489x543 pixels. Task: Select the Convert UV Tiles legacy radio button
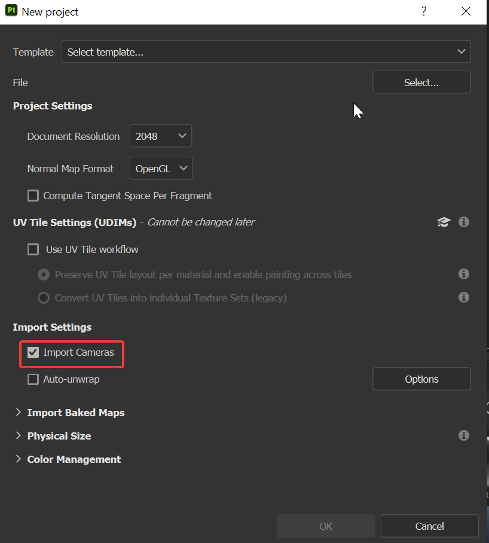[x=43, y=297]
